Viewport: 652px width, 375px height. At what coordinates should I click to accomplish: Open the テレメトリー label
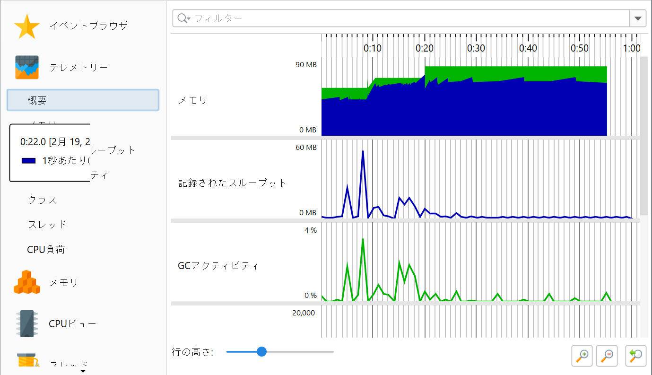[78, 68]
